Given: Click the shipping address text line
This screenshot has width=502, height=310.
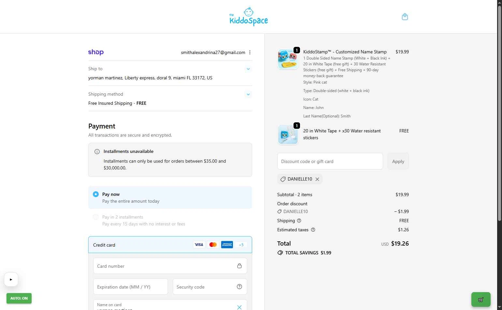Looking at the screenshot, I should [x=150, y=78].
